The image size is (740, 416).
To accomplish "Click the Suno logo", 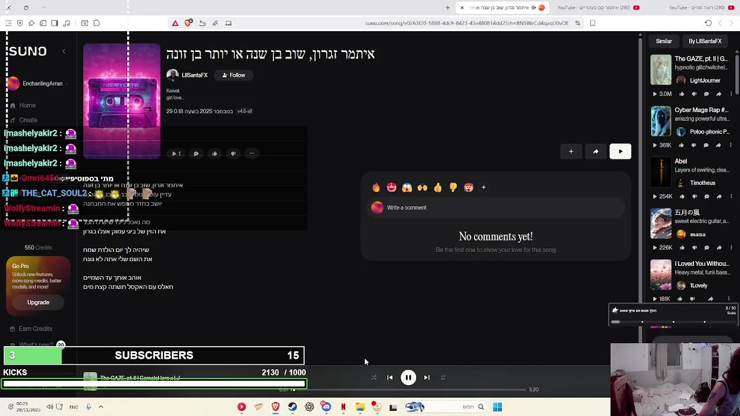I will pos(27,51).
